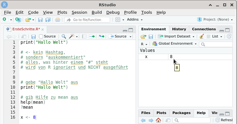Viewport: 237px width, 124px height.
Task: Click the Create Project icon
Action: tap(18, 20)
